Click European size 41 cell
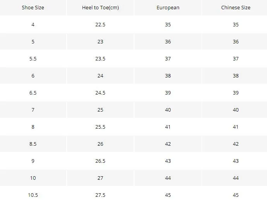 (x=168, y=127)
